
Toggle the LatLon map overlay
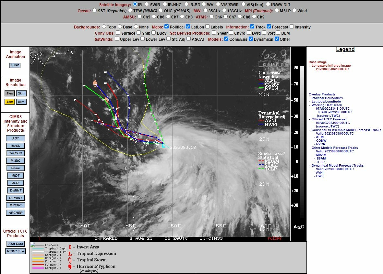pos(188,26)
